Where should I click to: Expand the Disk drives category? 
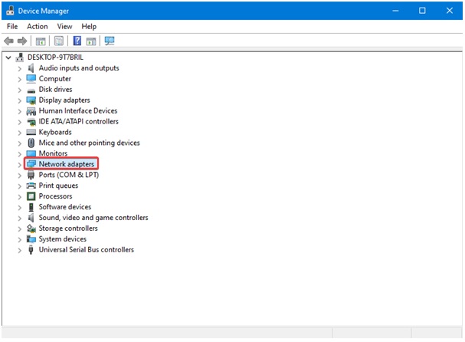[20, 90]
